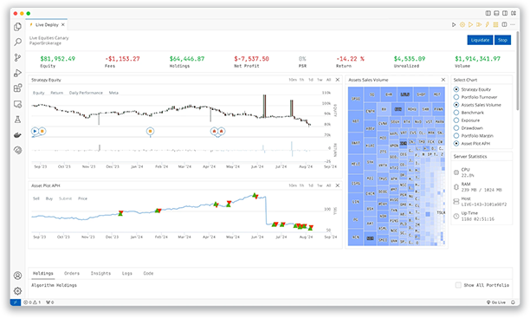This screenshot has width=530, height=318.
Task: Set Strategy Equity chart range to 1w
Action: pyautogui.click(x=320, y=80)
